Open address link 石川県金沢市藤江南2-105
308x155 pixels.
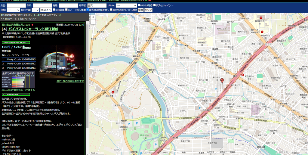[x=16, y=25]
